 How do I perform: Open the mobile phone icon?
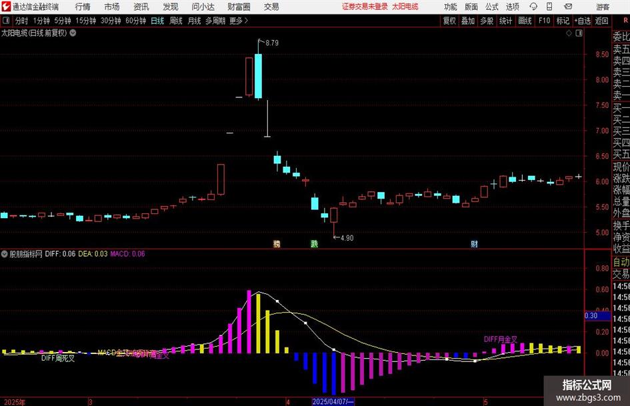(x=549, y=7)
